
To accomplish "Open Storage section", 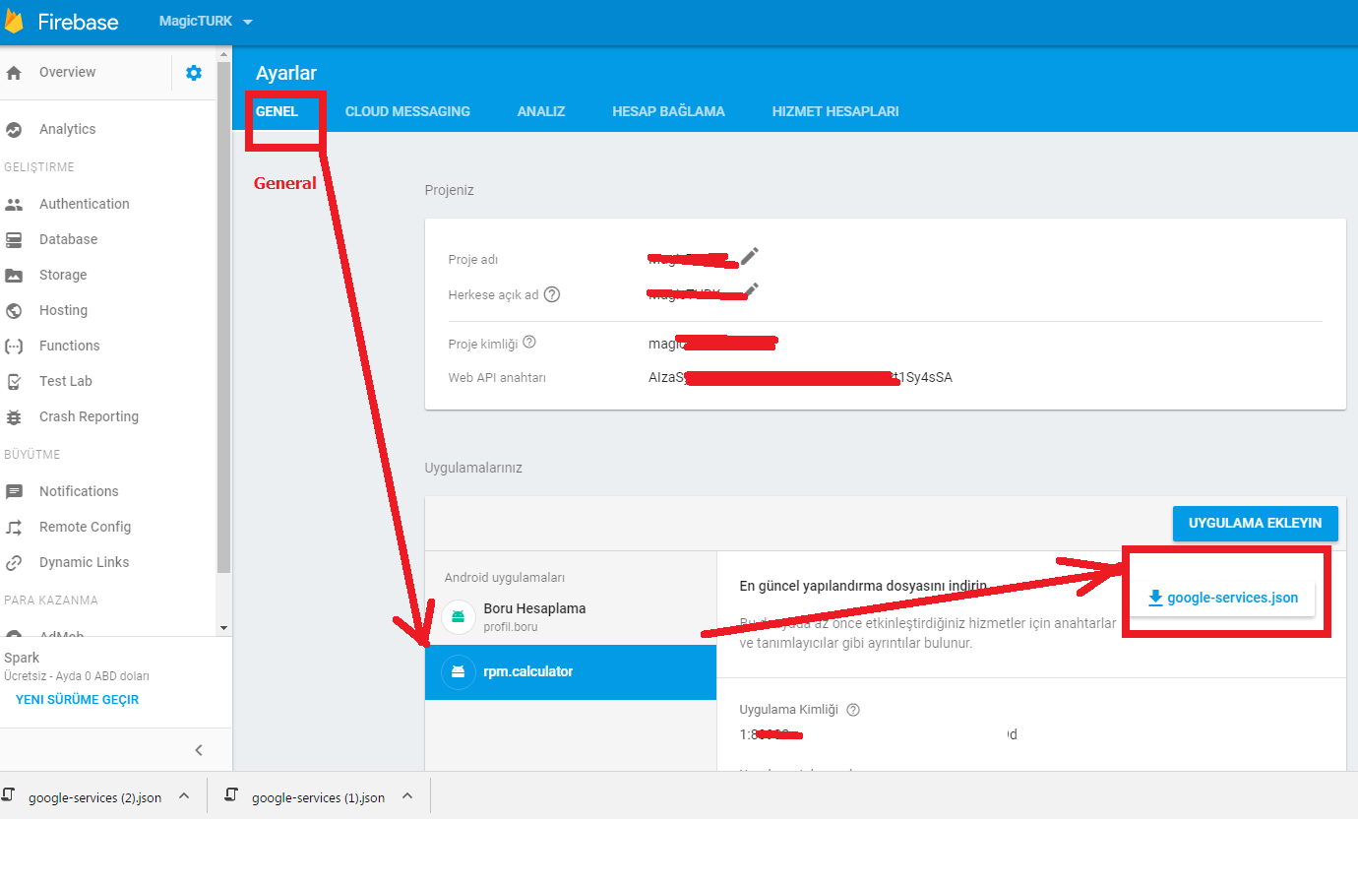I will [x=63, y=276].
